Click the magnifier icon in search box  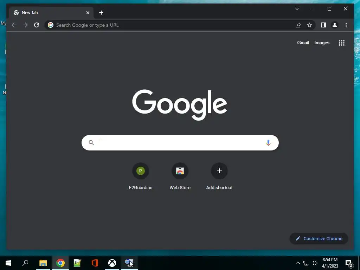pyautogui.click(x=91, y=143)
